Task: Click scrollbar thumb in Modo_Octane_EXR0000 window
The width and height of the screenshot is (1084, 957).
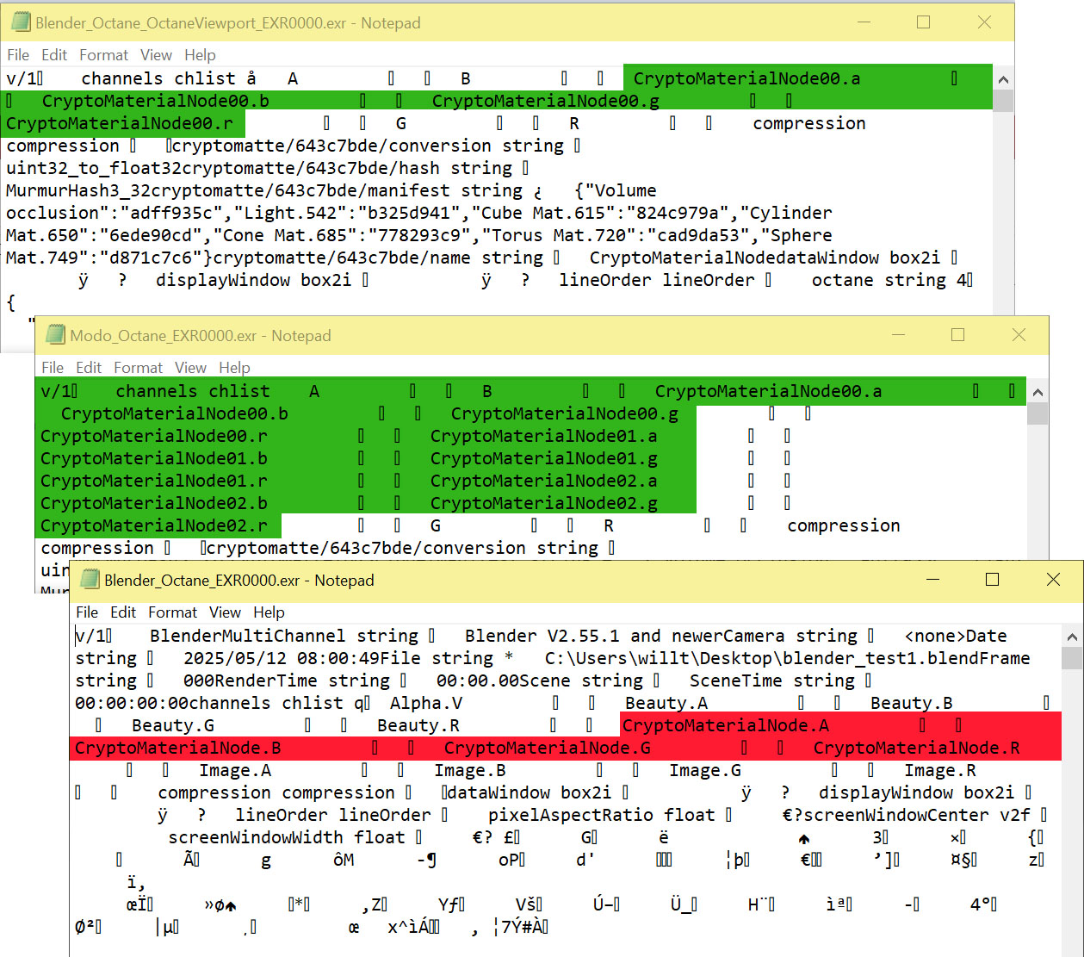Action: pyautogui.click(x=1038, y=413)
